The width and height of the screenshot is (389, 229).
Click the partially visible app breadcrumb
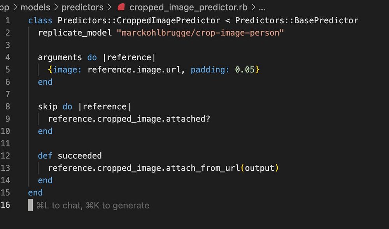(4, 7)
